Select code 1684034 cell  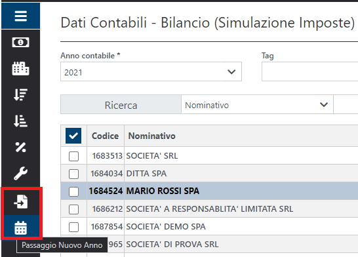107,174
